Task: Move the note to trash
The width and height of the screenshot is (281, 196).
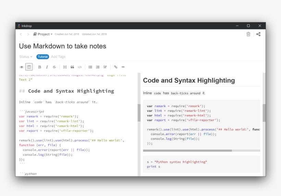Action: [248, 34]
